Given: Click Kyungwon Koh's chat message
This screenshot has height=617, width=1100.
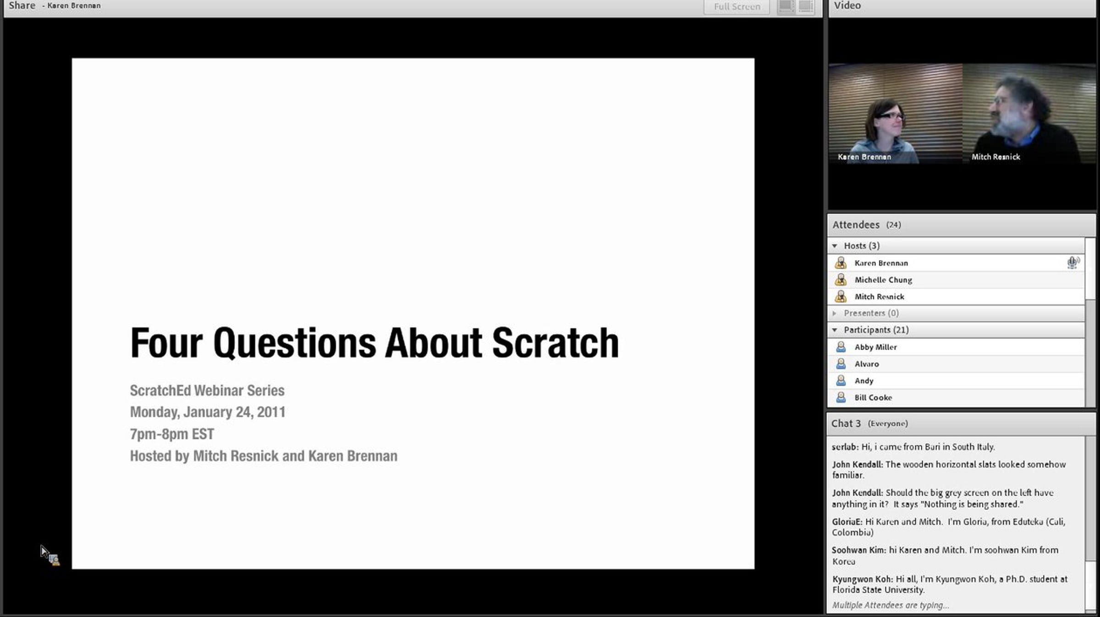Looking at the screenshot, I should click(950, 584).
